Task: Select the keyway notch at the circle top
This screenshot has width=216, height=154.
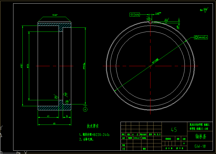Action: tap(150, 22)
